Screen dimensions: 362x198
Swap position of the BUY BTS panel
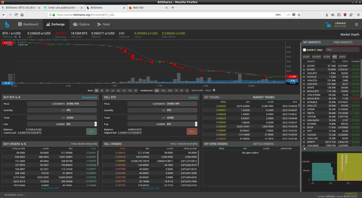[16, 97]
